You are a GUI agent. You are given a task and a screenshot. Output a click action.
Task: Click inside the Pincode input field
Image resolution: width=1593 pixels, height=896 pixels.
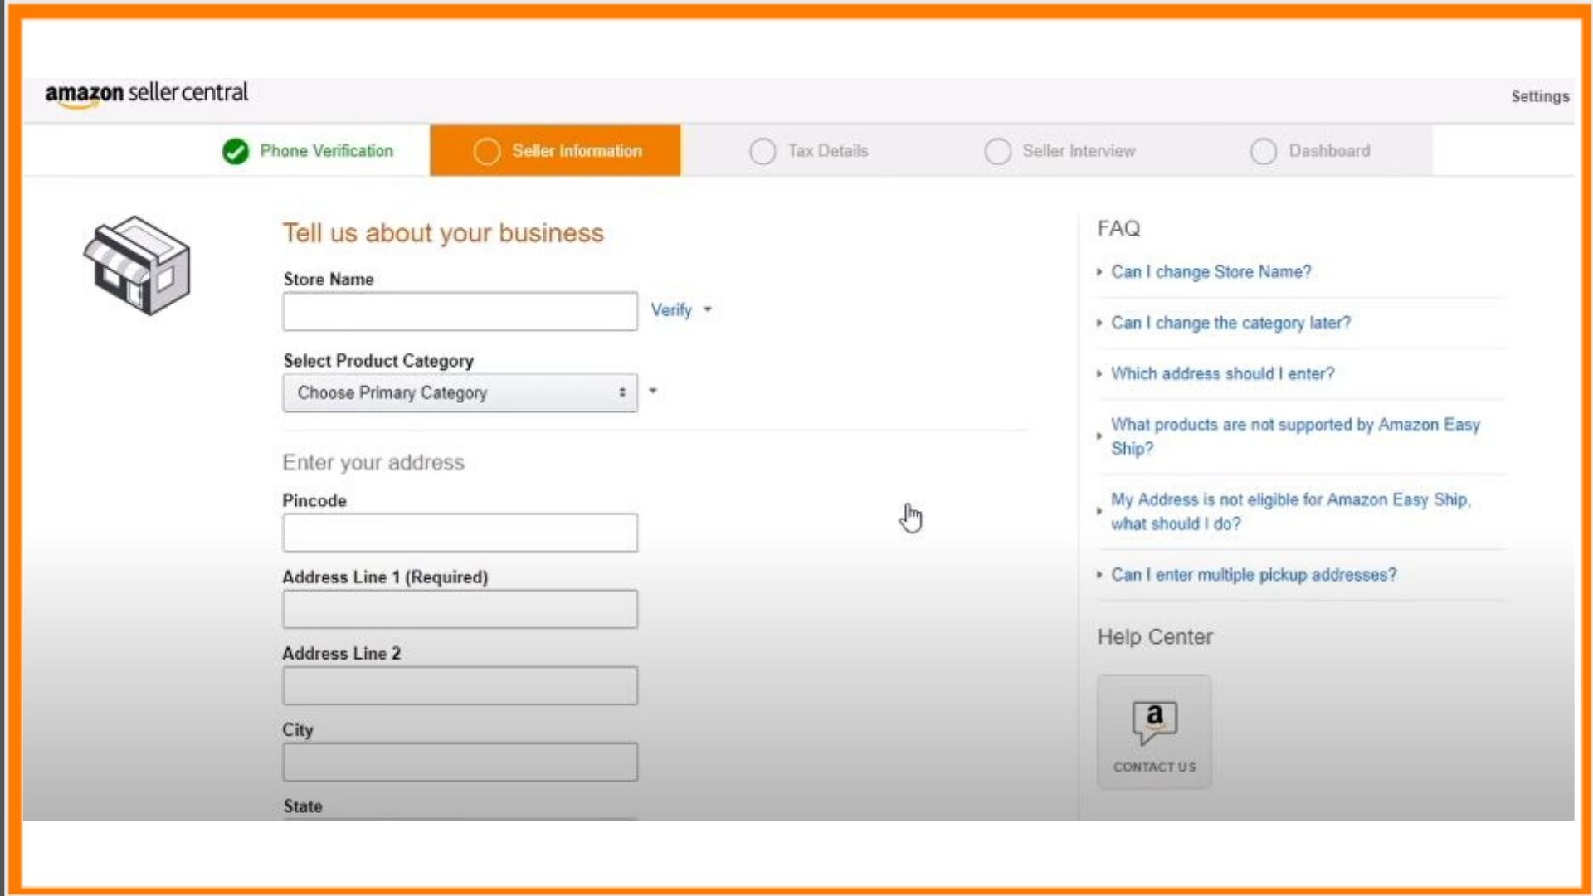460,532
